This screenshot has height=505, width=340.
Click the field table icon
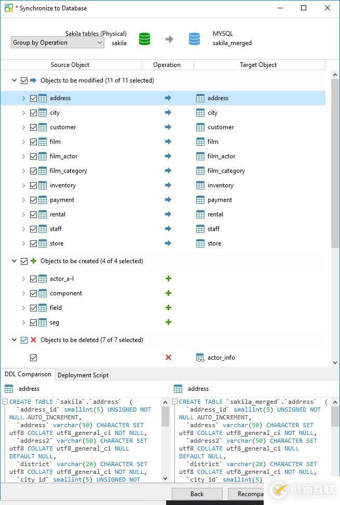[43, 308]
